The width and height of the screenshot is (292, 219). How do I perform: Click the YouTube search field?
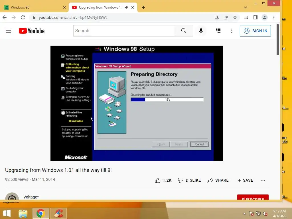124,31
